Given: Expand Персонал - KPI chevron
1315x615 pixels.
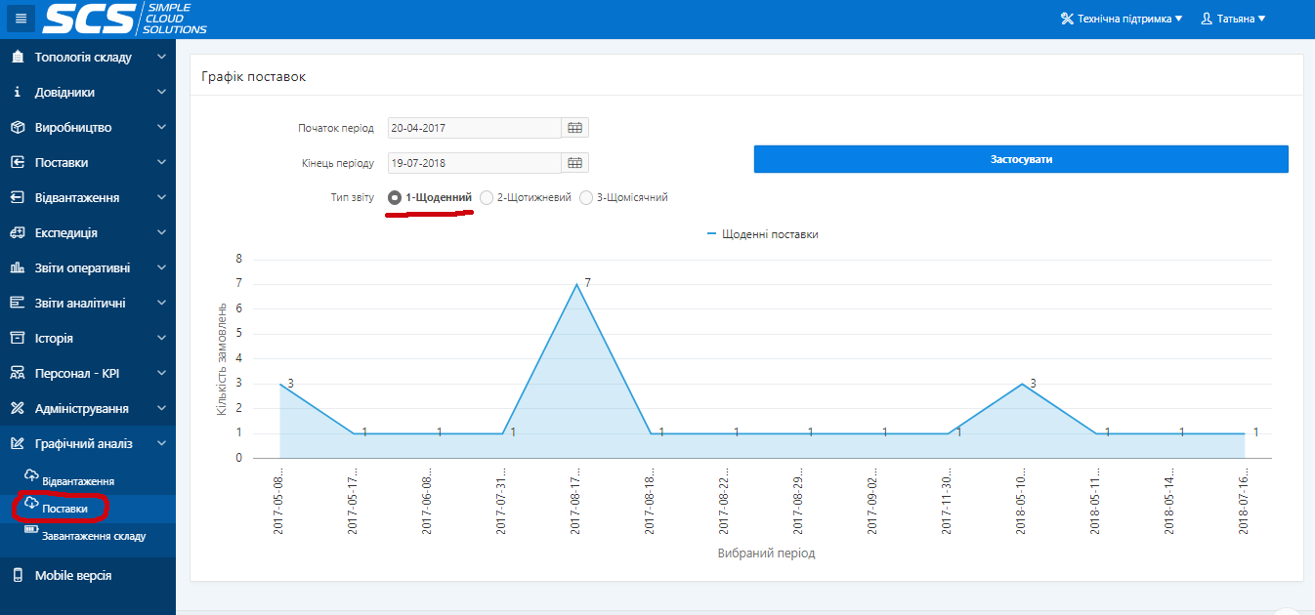Looking at the screenshot, I should tap(161, 374).
